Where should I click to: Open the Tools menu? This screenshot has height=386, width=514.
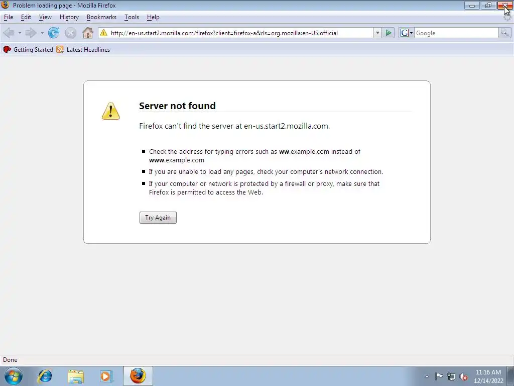tap(132, 17)
